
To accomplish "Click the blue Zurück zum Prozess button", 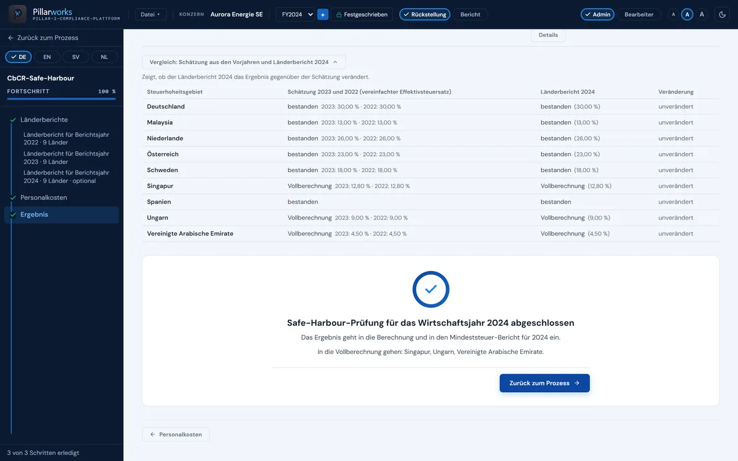I will click(544, 383).
